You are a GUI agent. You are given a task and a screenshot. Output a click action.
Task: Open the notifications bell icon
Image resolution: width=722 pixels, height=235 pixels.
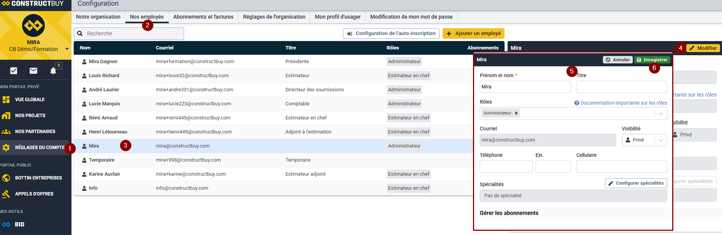coord(53,71)
